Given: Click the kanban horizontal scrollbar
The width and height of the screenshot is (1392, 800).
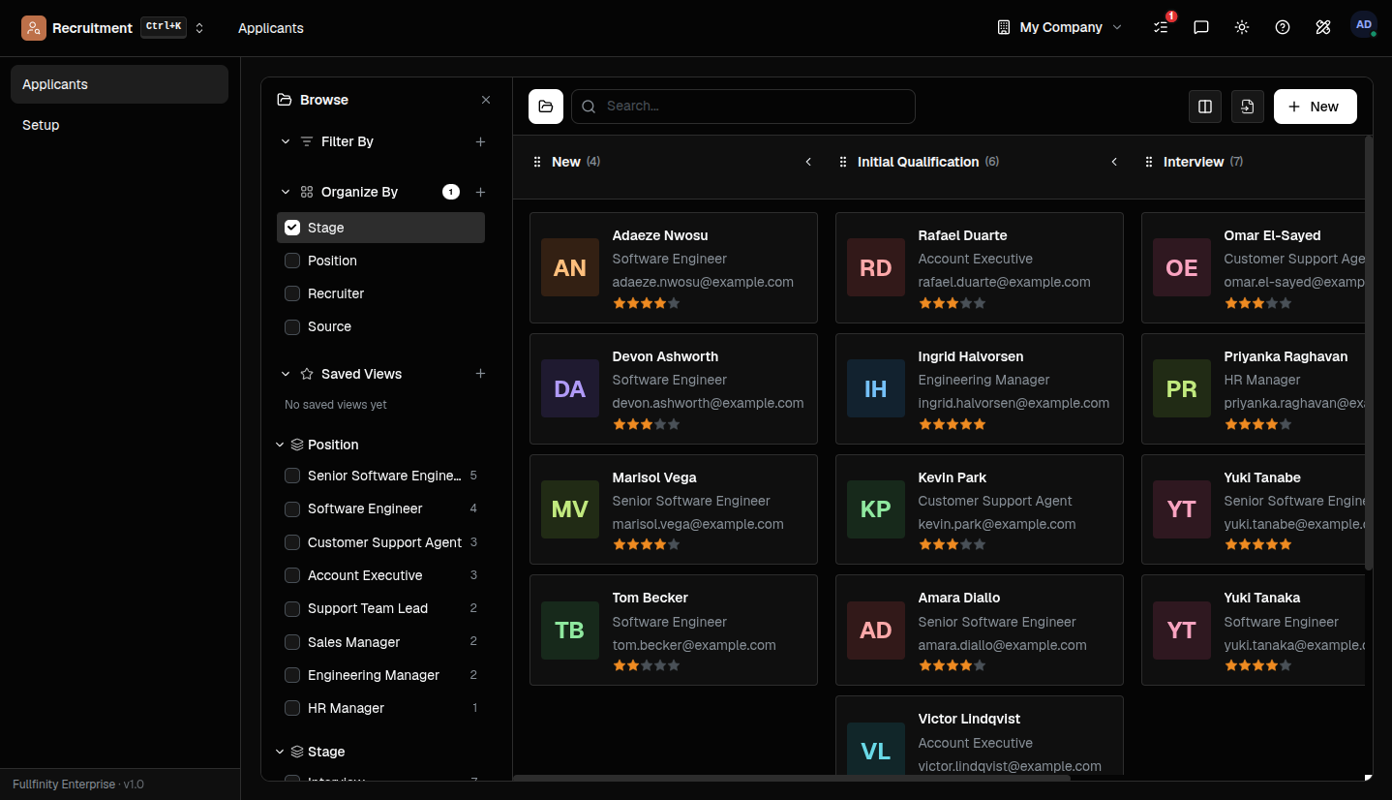Looking at the screenshot, I should point(792,777).
